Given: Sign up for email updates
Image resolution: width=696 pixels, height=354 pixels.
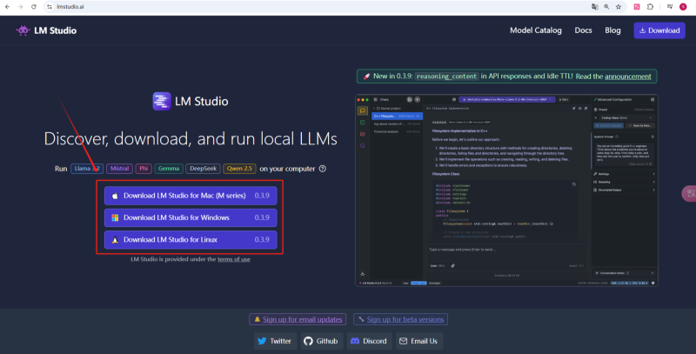Looking at the screenshot, I should click(298, 319).
